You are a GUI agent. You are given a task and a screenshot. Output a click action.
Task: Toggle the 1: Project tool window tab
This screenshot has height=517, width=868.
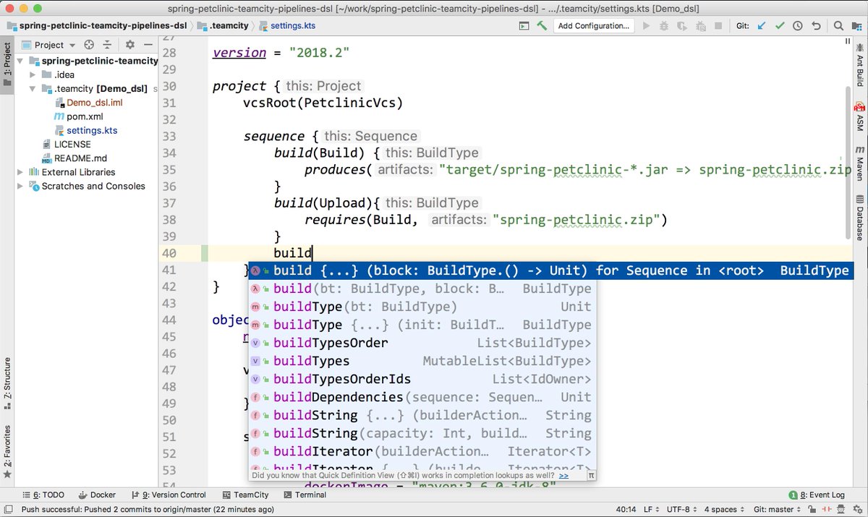pyautogui.click(x=7, y=64)
